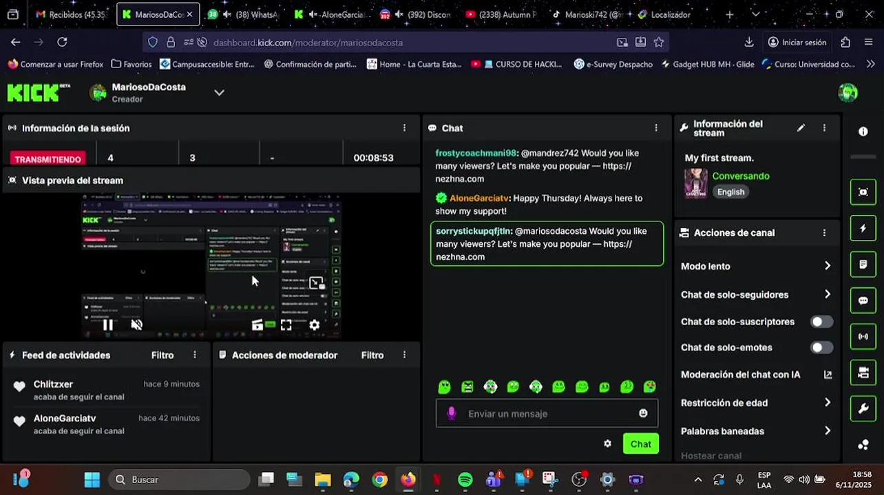Switch to the Discord browser tab
This screenshot has width=884, height=495.
point(416,14)
